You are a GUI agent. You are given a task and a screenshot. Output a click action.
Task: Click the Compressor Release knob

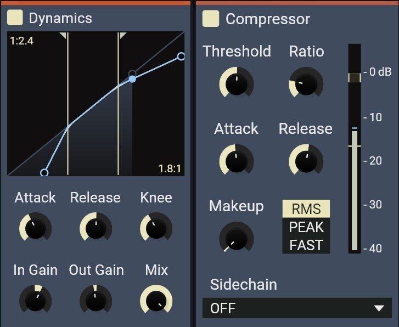click(x=306, y=160)
